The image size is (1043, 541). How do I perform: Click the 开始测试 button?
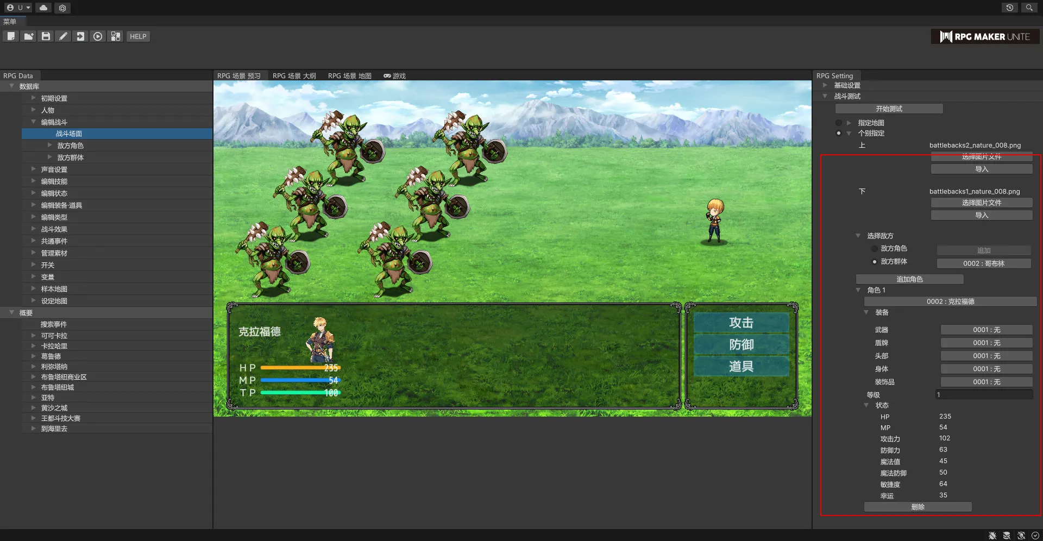[x=889, y=109]
